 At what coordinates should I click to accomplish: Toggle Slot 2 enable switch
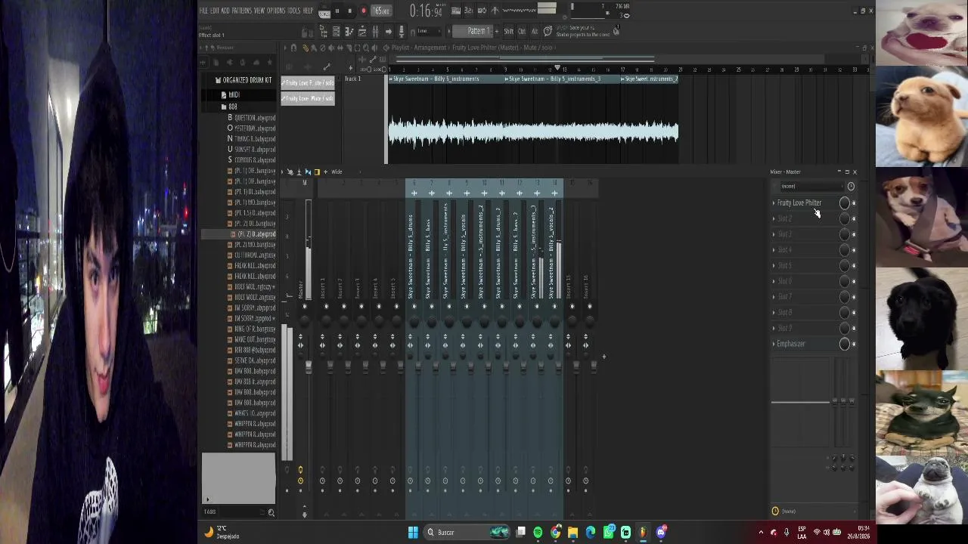coord(855,219)
